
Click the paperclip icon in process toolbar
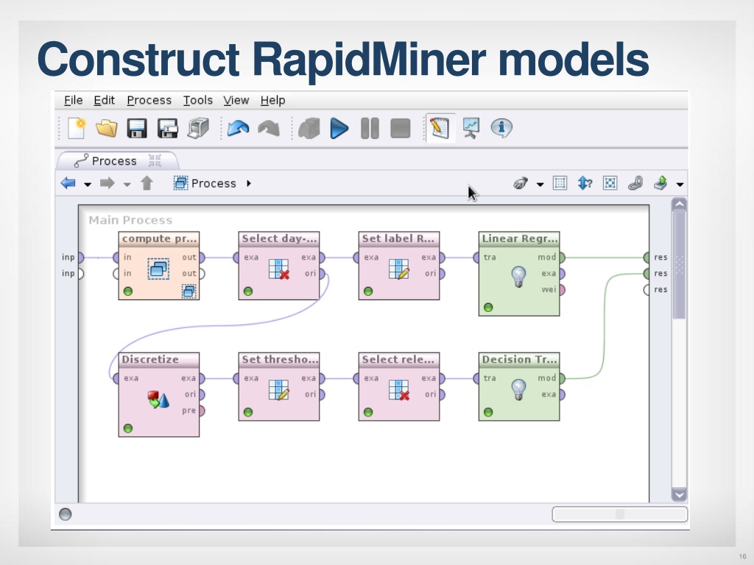(x=635, y=183)
